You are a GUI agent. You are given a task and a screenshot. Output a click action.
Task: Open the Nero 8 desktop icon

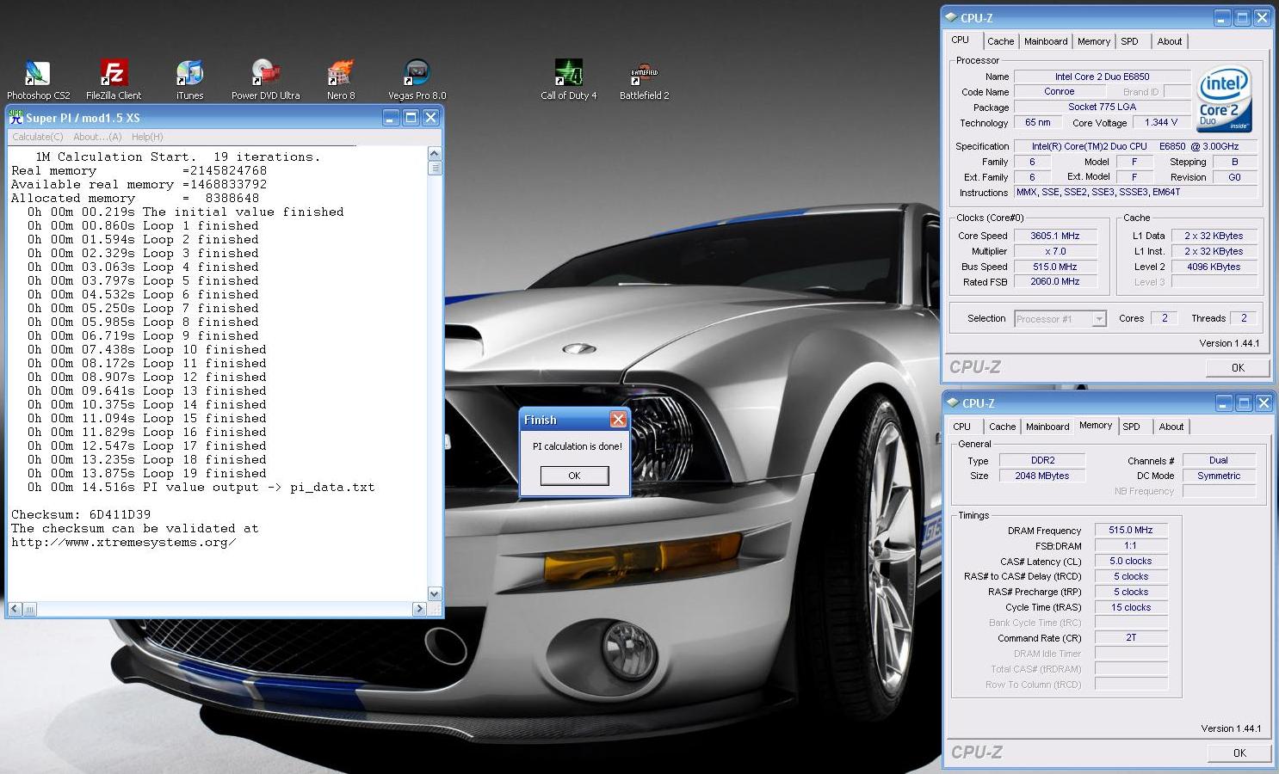(341, 80)
